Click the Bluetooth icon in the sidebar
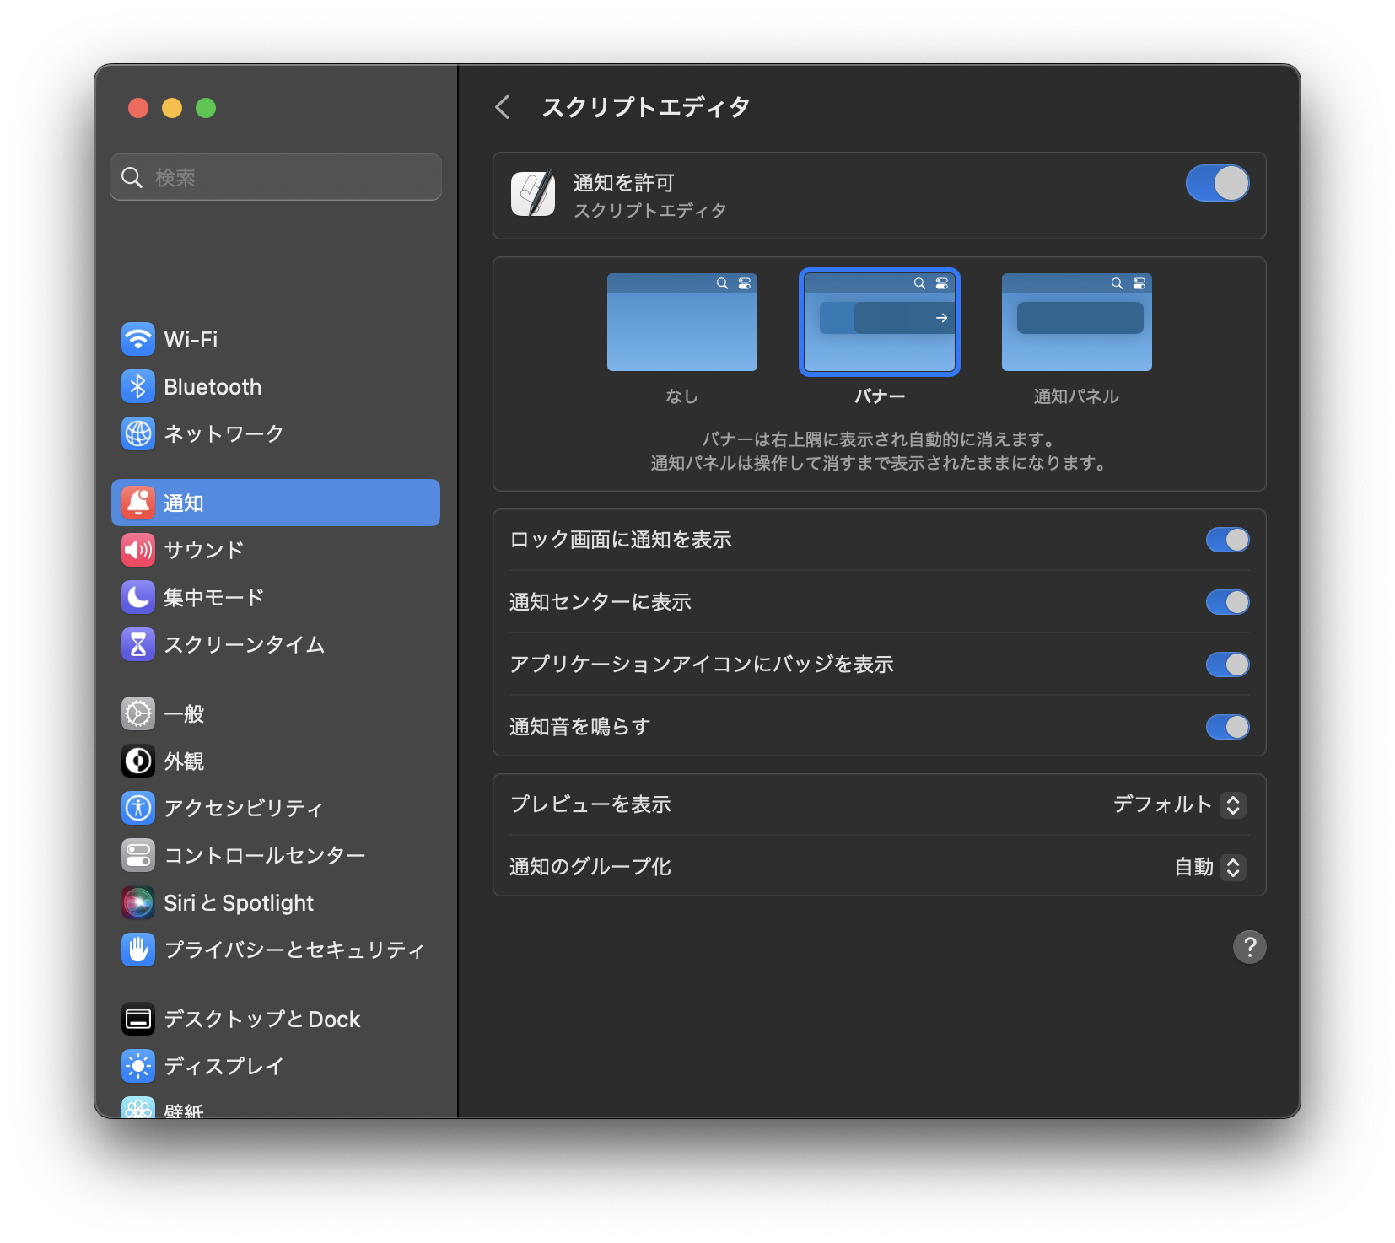 pos(137,386)
